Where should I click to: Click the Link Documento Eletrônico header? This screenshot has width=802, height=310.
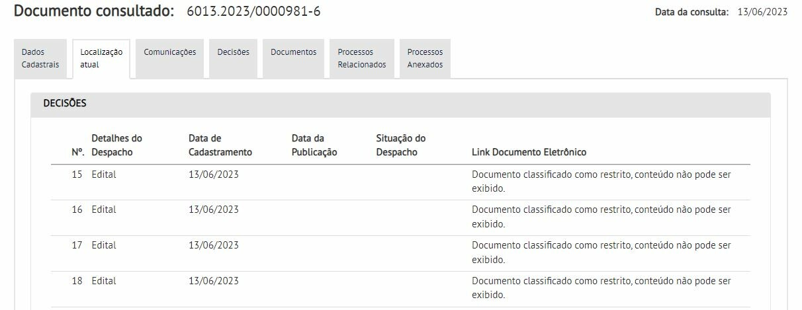coord(529,153)
